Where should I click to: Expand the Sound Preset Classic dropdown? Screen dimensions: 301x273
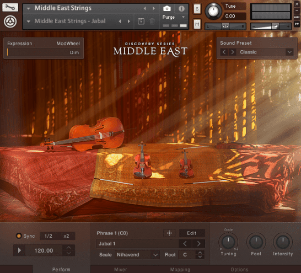pos(289,52)
